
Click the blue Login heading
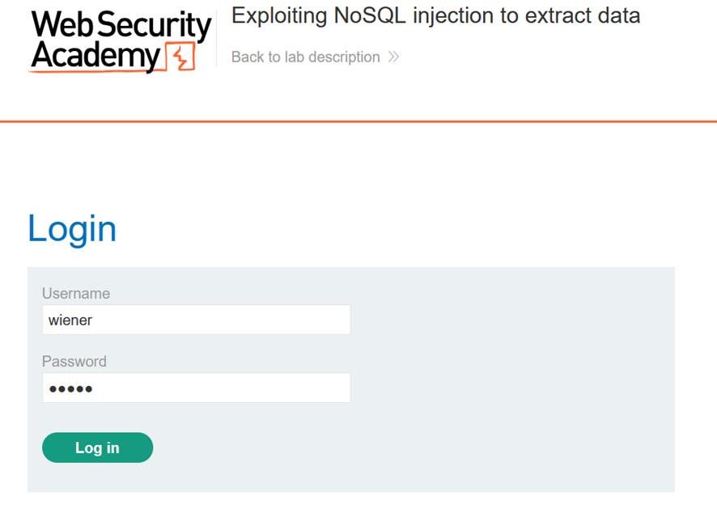(x=72, y=229)
